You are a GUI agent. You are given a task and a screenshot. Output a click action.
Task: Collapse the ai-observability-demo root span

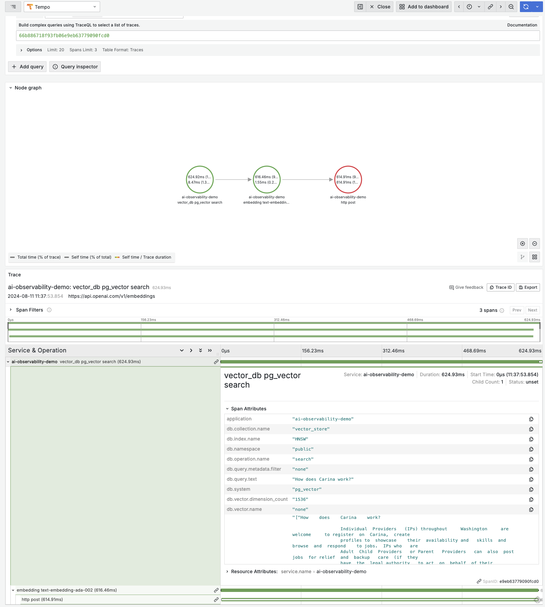(x=8, y=362)
